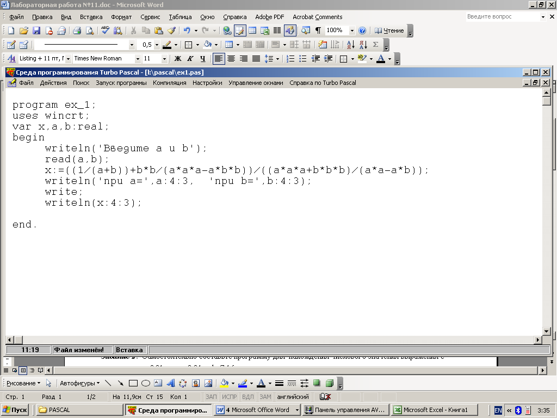Select the oval shape tool in drawing toolbar
Viewport: 557px width, 418px height.
(x=146, y=383)
